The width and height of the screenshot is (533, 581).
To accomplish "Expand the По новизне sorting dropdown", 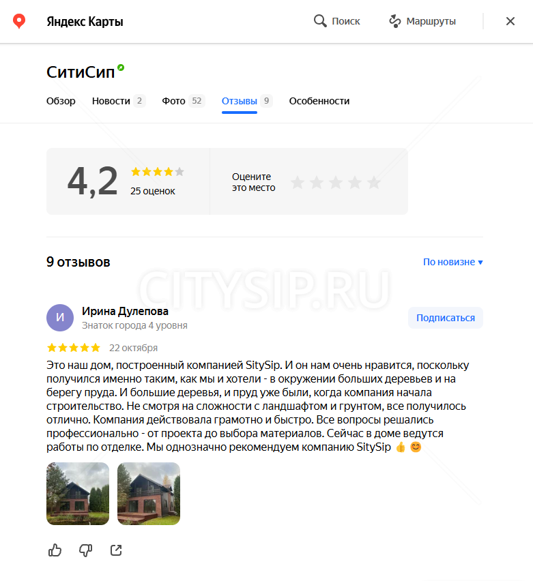I will 453,262.
